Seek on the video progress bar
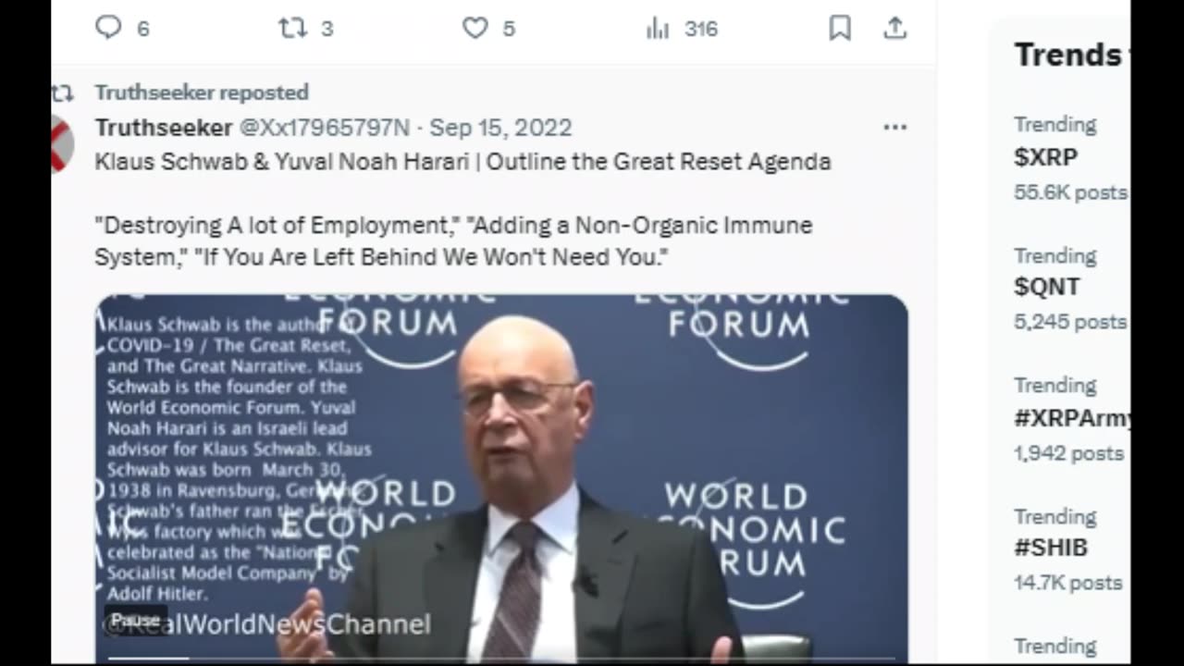Viewport: 1184px width, 666px height. [500, 658]
